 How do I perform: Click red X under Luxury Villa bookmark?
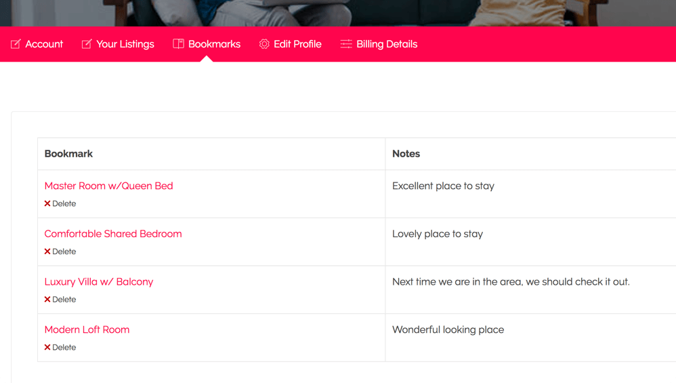(x=47, y=300)
